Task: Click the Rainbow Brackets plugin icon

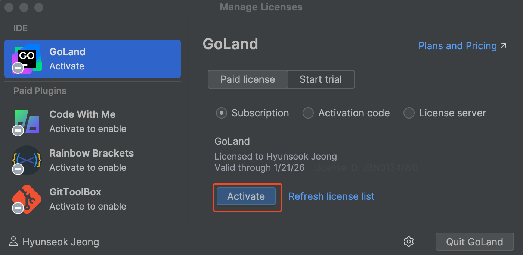Action: coord(27,160)
